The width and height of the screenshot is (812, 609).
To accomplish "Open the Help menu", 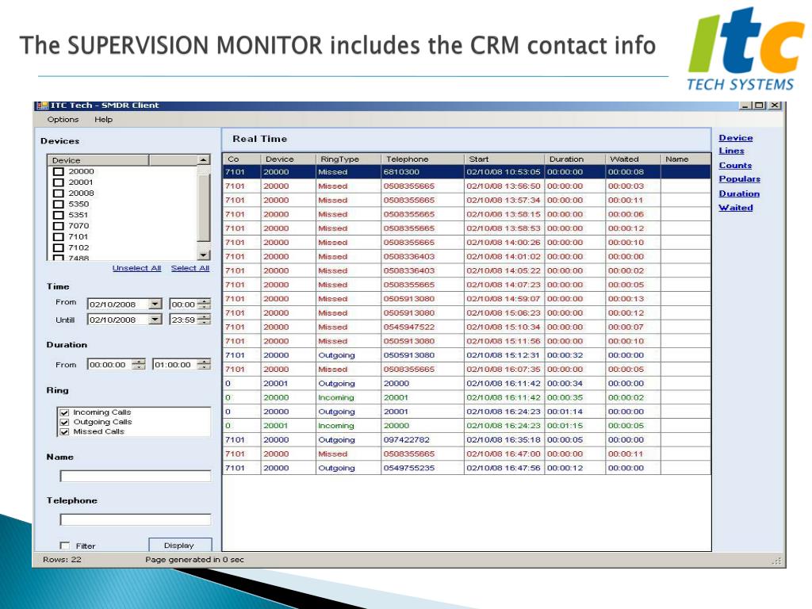I will point(103,119).
